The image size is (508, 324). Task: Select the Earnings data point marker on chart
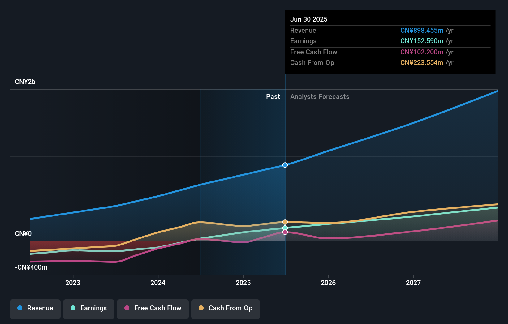[285, 228]
